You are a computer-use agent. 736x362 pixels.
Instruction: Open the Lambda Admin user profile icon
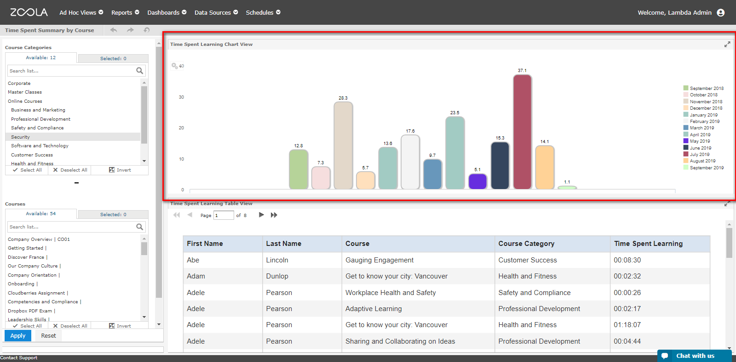pos(721,13)
